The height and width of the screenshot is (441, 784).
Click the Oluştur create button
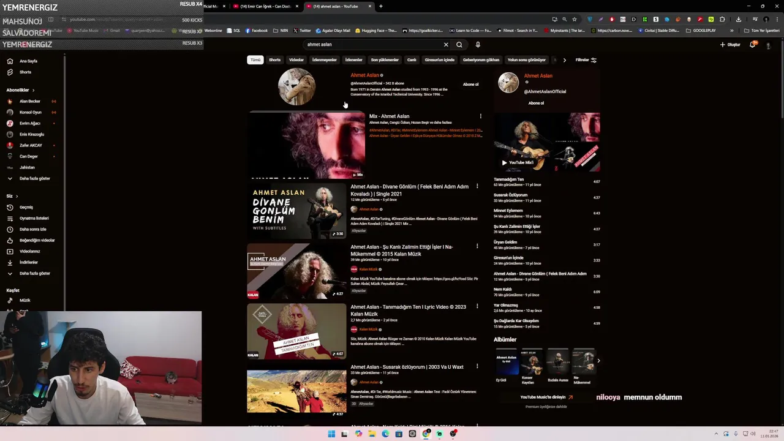pos(730,44)
